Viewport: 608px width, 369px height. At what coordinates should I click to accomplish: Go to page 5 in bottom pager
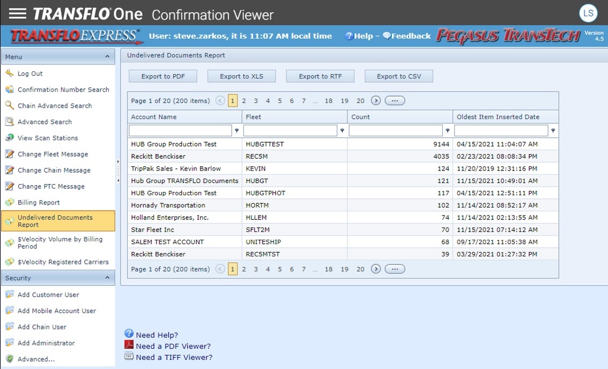[279, 269]
